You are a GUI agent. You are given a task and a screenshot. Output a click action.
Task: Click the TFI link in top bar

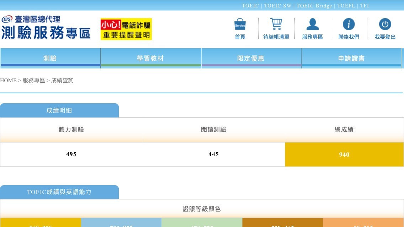pos(364,6)
